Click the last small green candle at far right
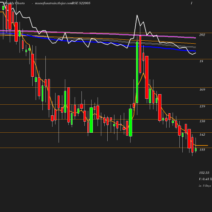This screenshot has width=212, height=212. coord(196,150)
